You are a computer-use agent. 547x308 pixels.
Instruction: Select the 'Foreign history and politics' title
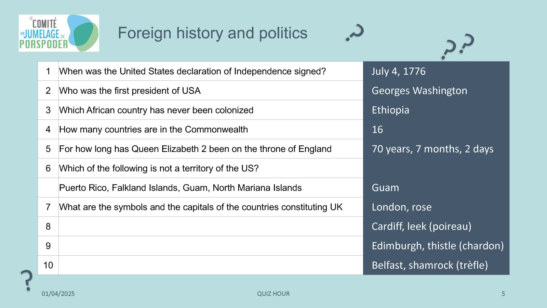pos(213,33)
